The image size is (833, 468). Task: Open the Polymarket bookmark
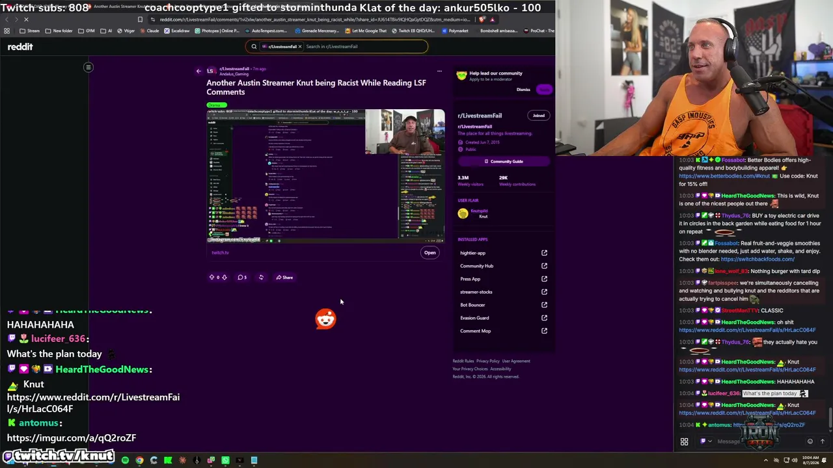tap(455, 31)
